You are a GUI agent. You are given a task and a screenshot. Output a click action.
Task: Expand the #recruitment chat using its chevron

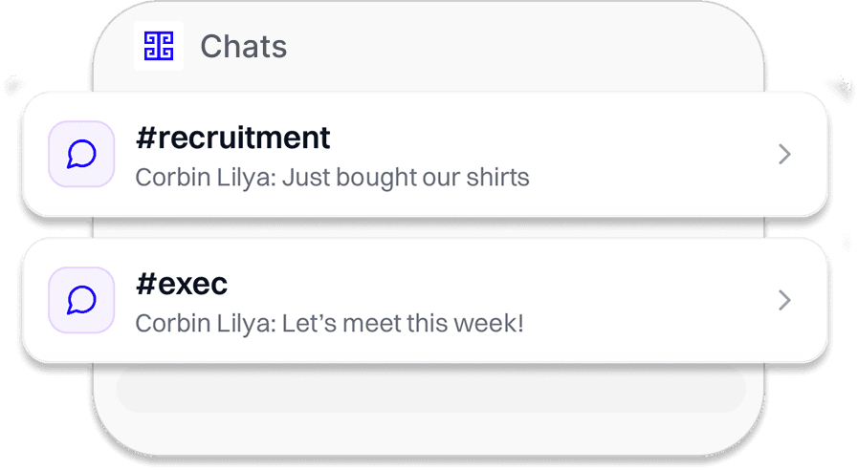784,154
